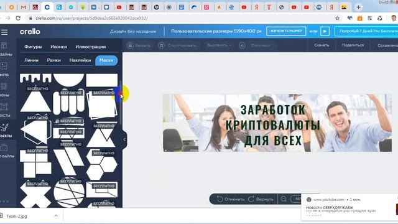Click the Скачать button

point(322,45)
